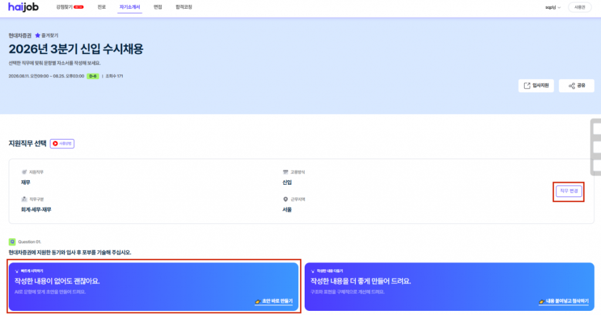Click the 직무 변경 button
Image resolution: width=601 pixels, height=315 pixels.
tap(569, 191)
